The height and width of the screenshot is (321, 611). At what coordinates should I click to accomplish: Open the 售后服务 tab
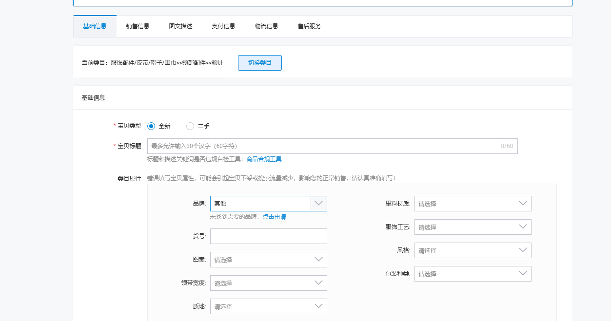309,26
